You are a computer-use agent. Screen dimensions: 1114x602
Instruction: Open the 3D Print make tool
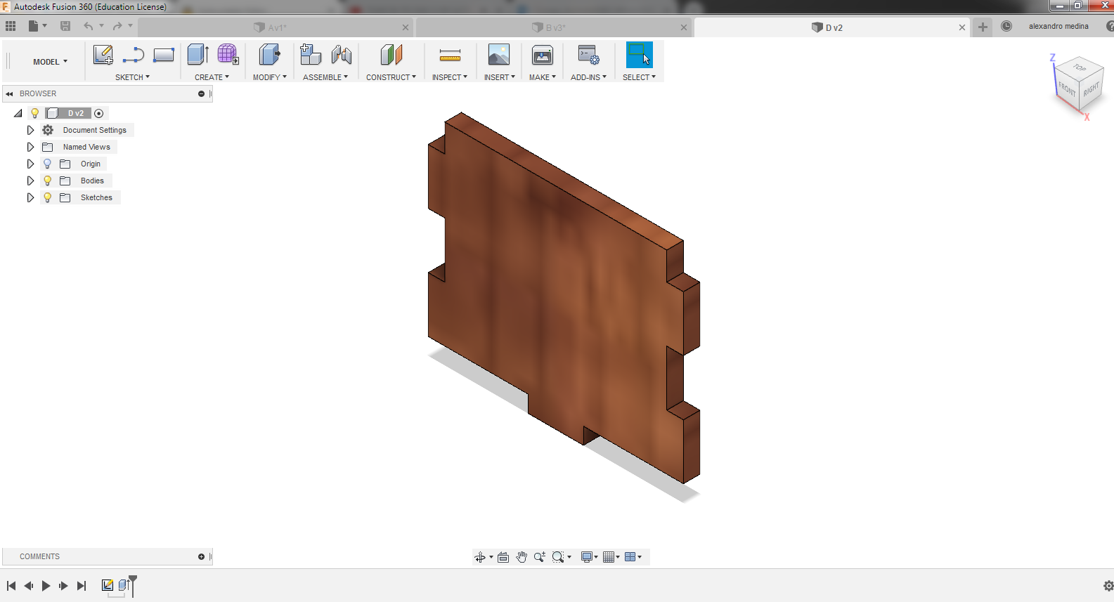[x=543, y=55]
